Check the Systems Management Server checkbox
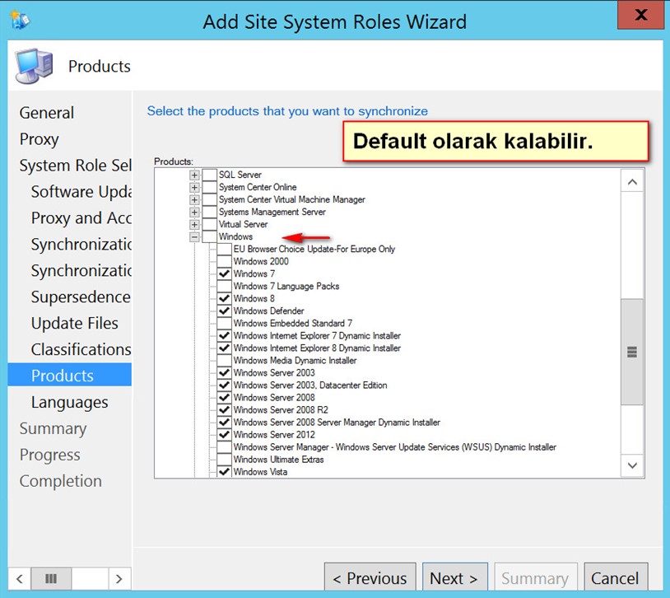Viewport: 670px width, 598px height. [209, 213]
